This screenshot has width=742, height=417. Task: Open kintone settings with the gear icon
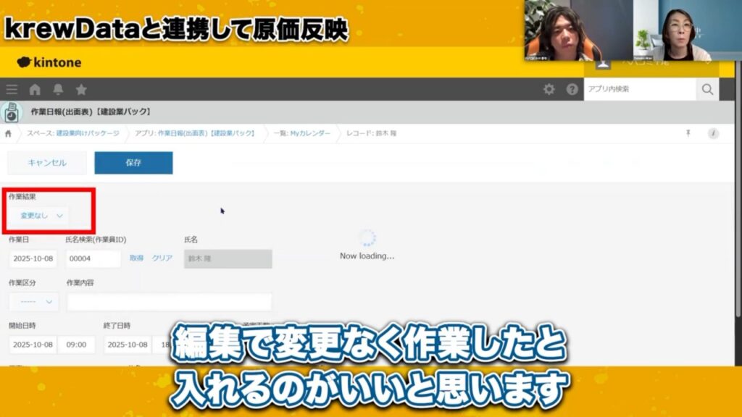tap(549, 90)
